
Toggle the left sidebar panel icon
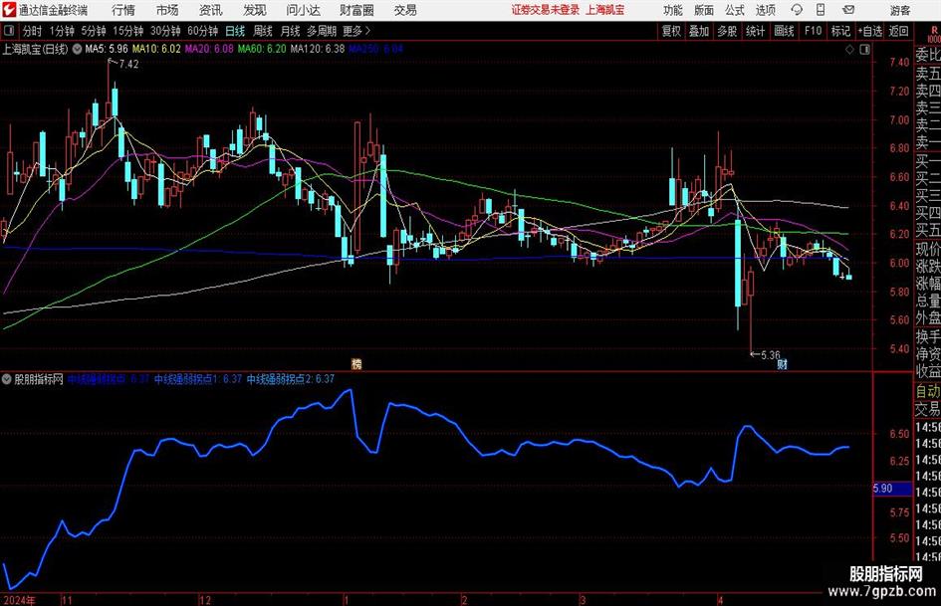click(9, 31)
